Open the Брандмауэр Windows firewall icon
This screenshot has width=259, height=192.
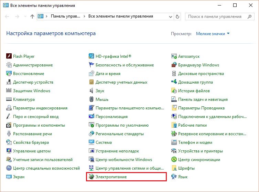click(174, 65)
